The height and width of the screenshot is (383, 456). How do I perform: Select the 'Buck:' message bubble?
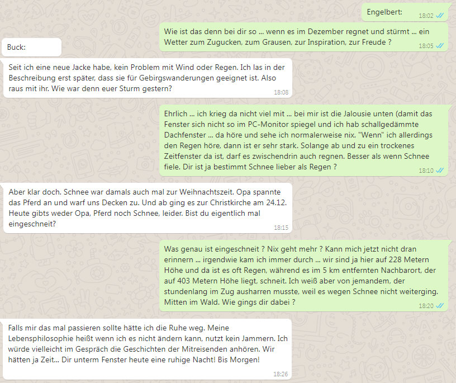pyautogui.click(x=32, y=47)
